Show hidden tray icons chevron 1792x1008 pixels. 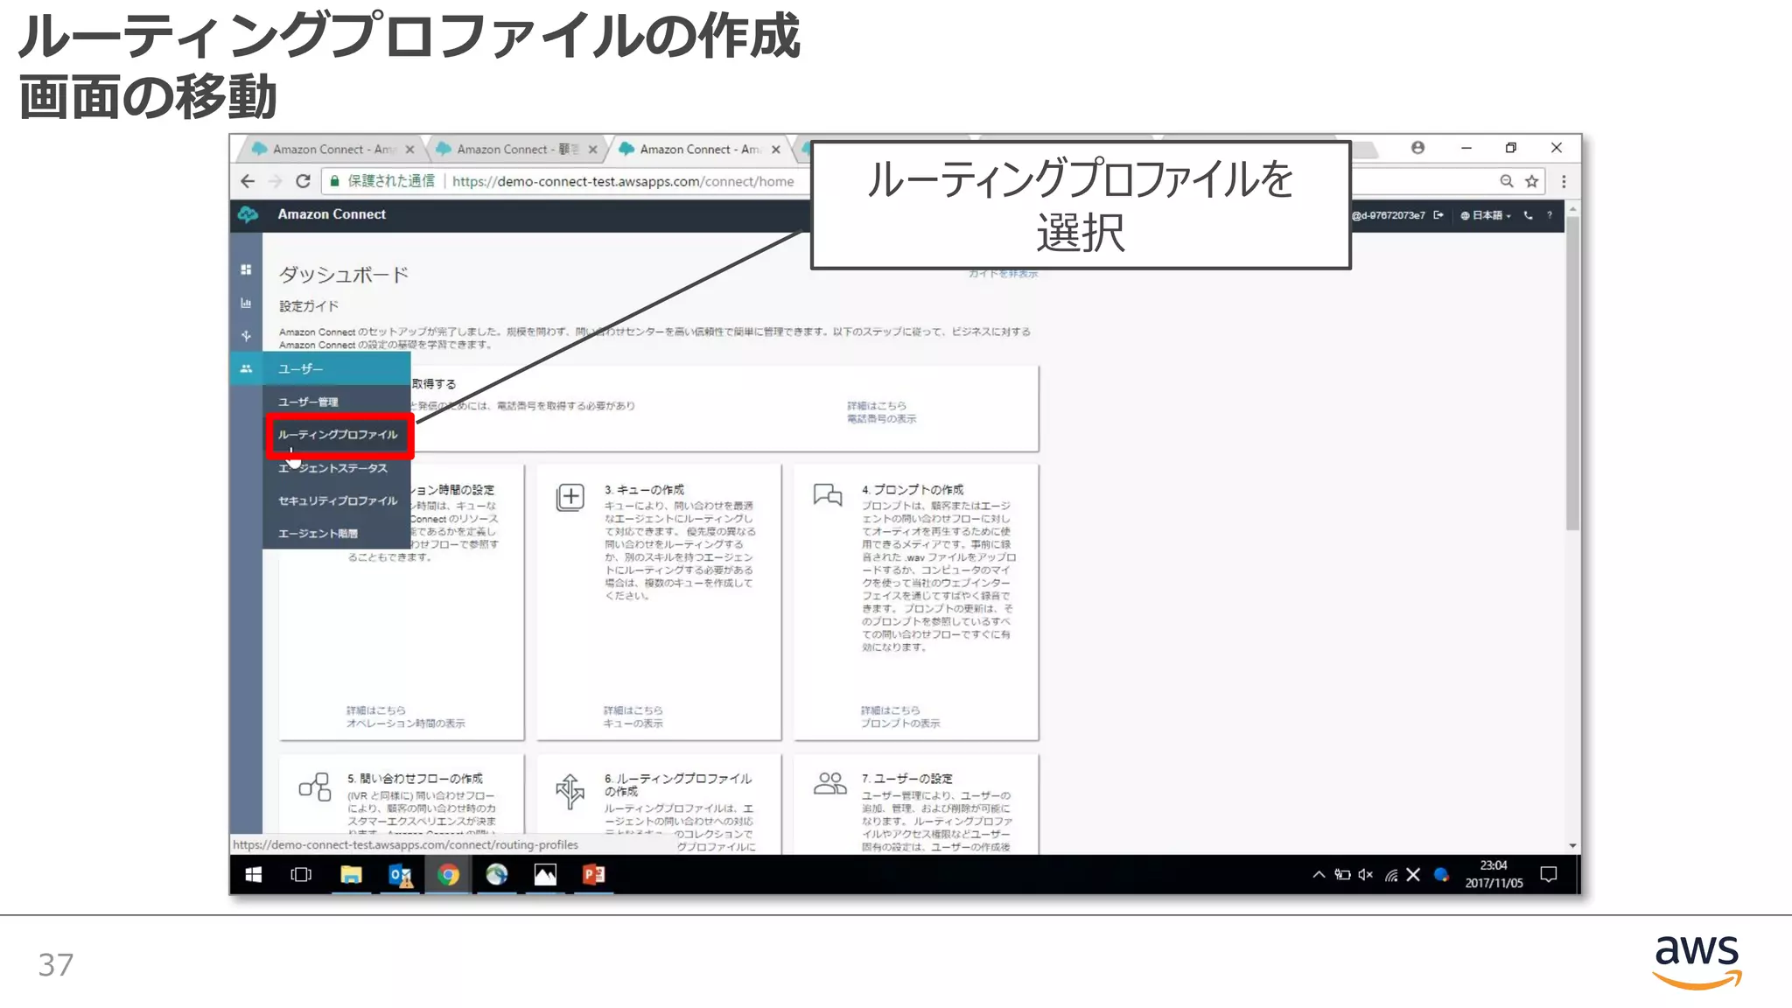click(1319, 874)
